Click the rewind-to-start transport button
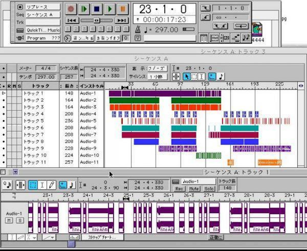The image size is (307, 251). click(72, 20)
